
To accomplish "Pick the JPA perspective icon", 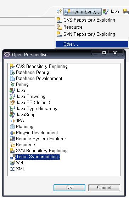I will (x=12, y=121).
